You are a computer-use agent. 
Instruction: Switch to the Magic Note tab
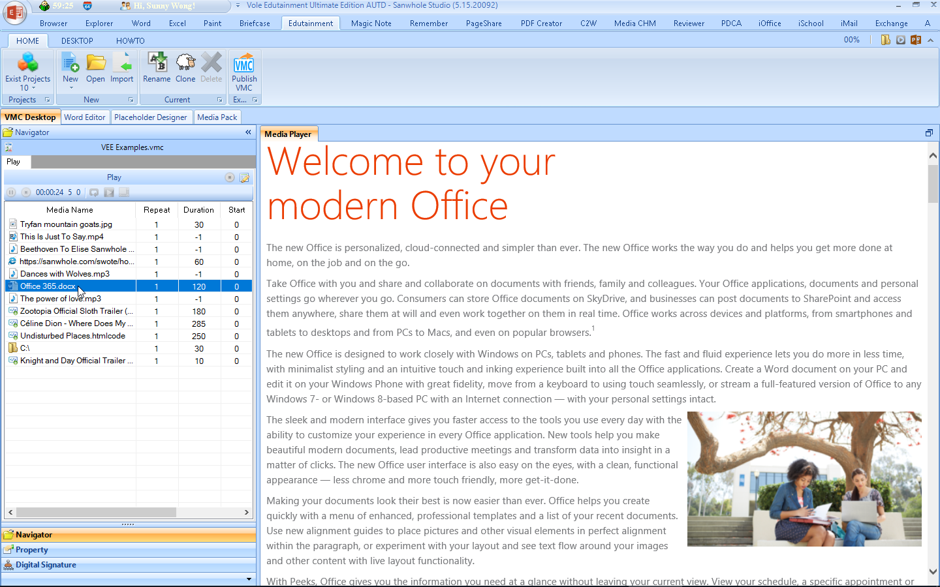pos(371,23)
